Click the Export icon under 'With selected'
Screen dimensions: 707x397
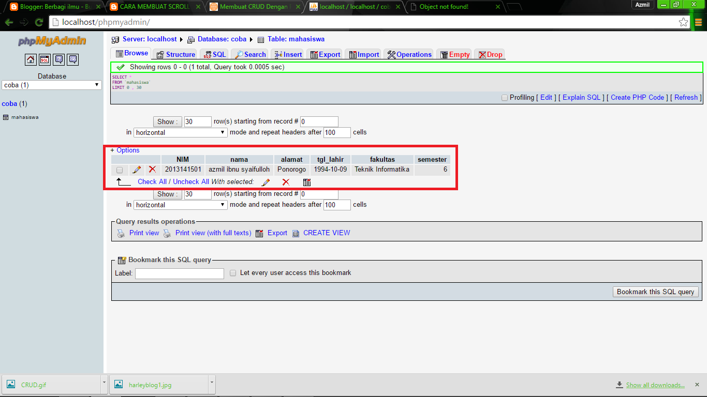[x=306, y=182]
